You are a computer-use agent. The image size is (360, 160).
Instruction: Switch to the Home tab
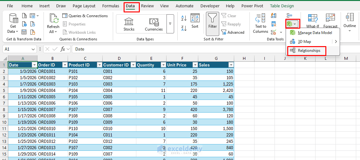point(27,6)
